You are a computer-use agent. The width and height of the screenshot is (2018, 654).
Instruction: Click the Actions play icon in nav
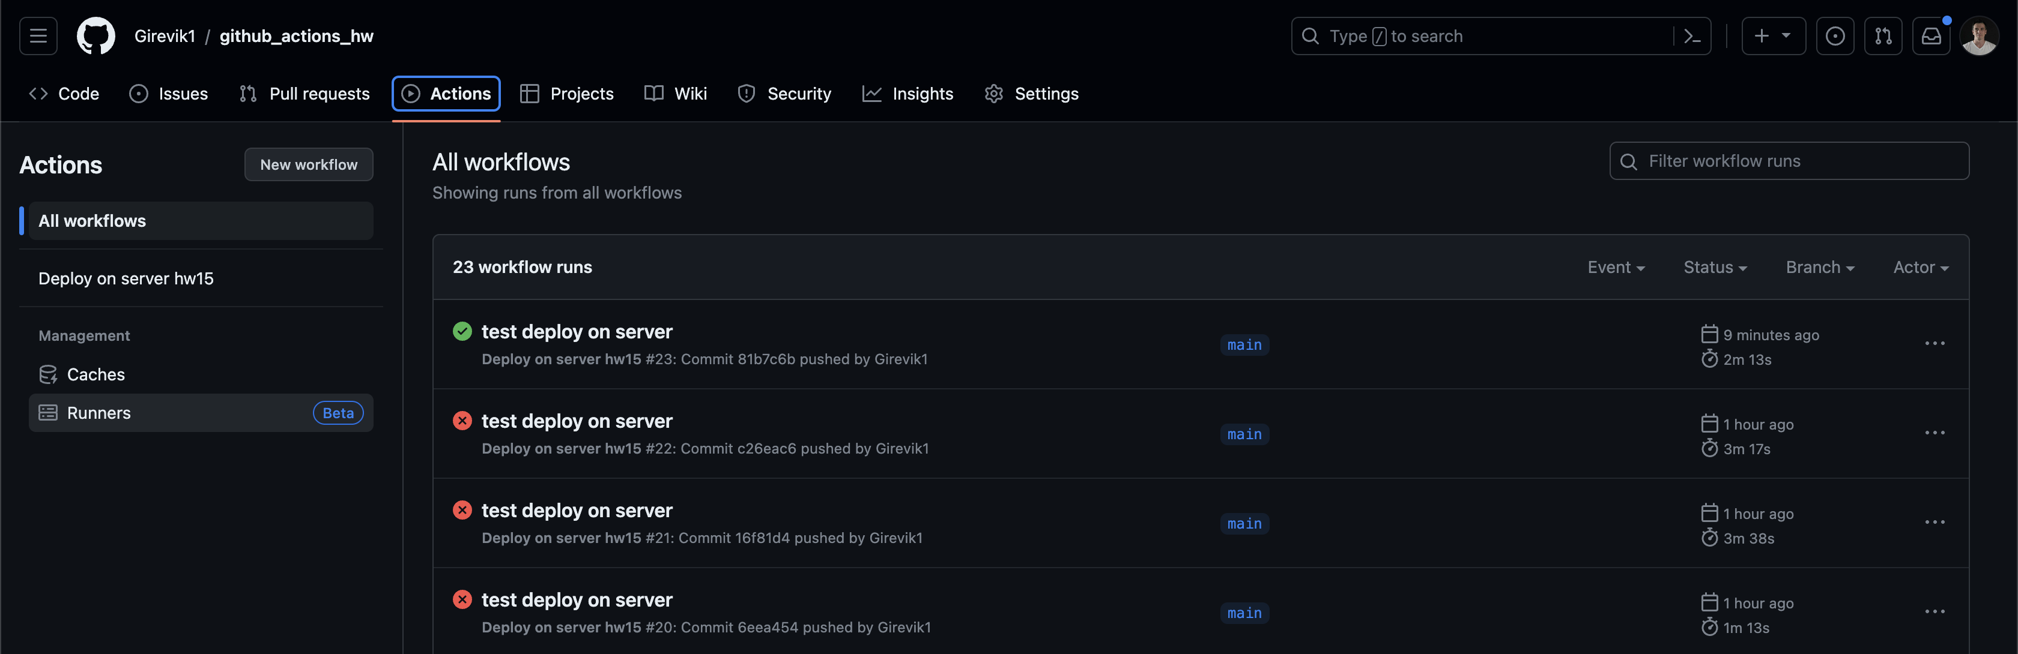[409, 92]
